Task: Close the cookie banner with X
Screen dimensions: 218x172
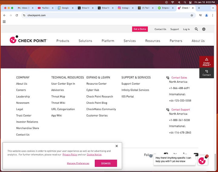Action: 117,146
